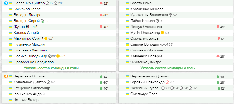The height and width of the screenshot is (104, 234).
Task: Click the yellow card icon next to Марченко Сергій
Action: 46,39
